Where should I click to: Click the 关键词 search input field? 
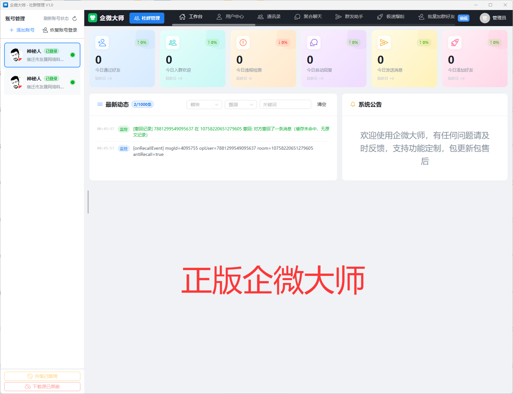point(285,105)
